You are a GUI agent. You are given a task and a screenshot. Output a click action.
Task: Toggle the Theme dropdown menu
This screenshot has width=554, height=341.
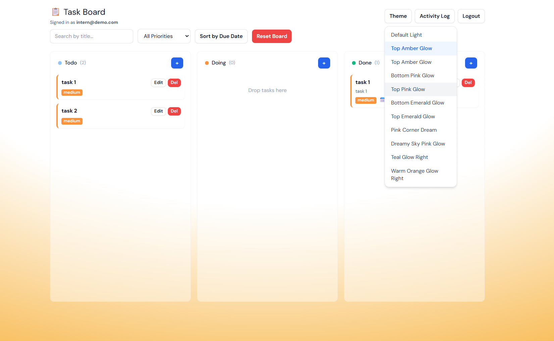tap(398, 16)
